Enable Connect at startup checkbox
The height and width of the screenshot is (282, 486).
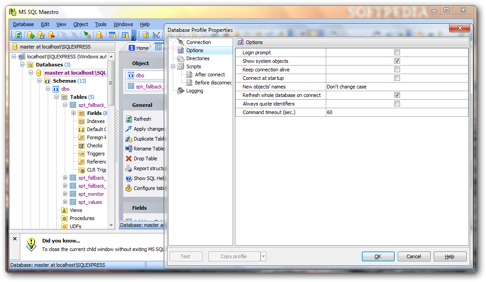coord(397,78)
